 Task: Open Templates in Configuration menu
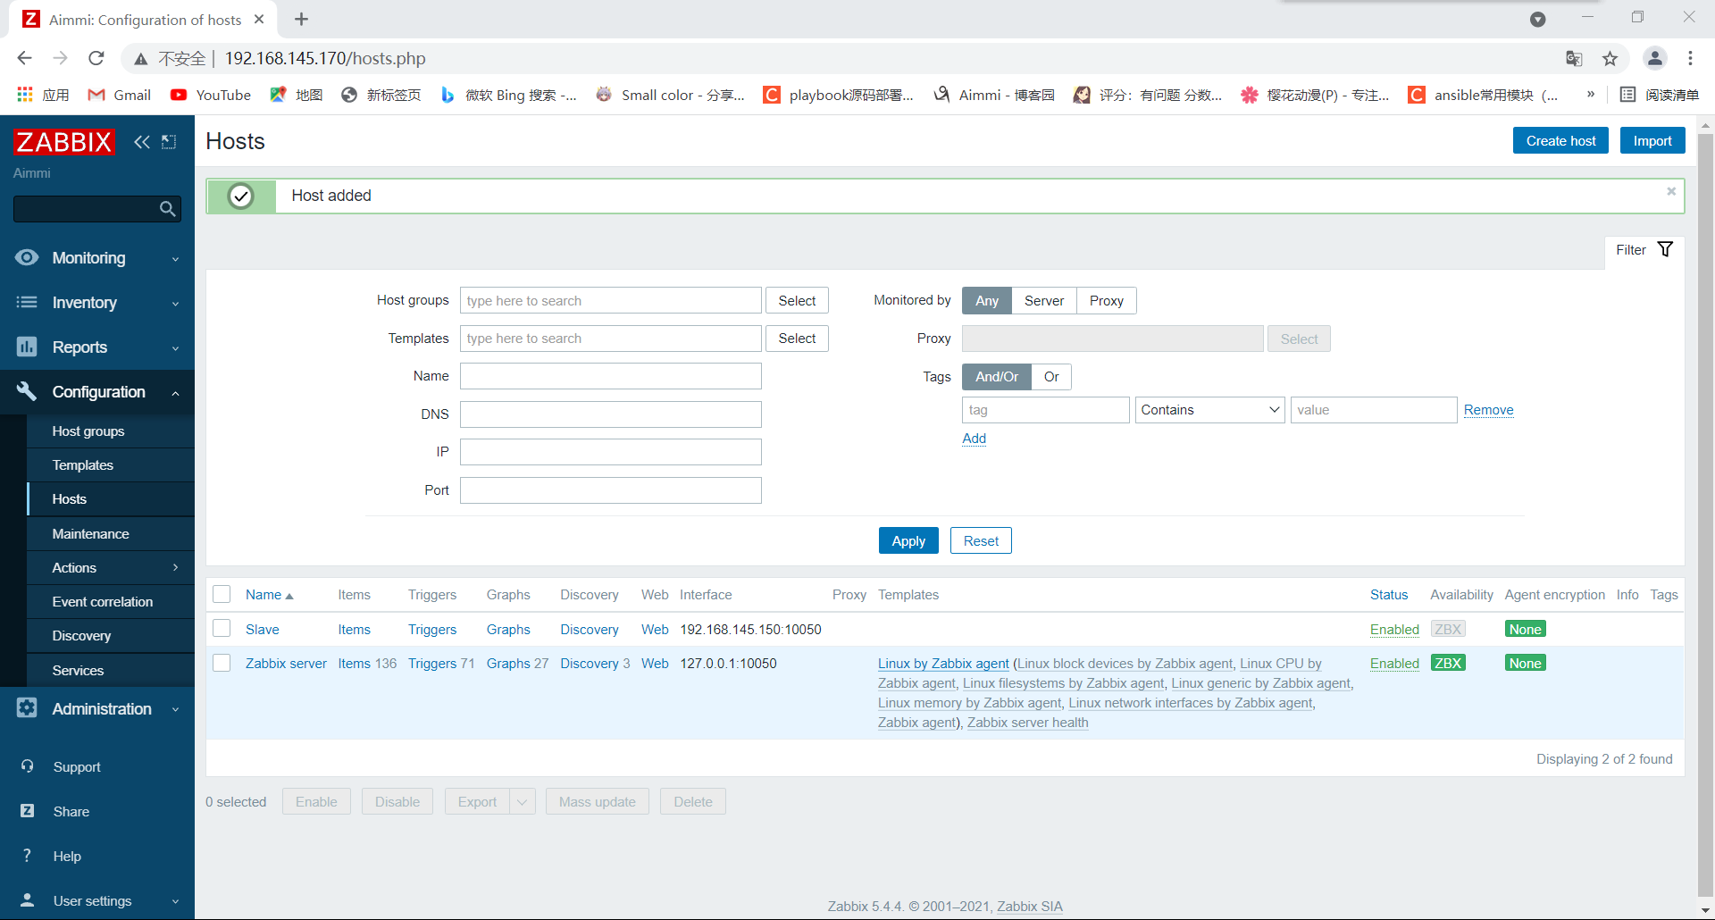coord(111,465)
